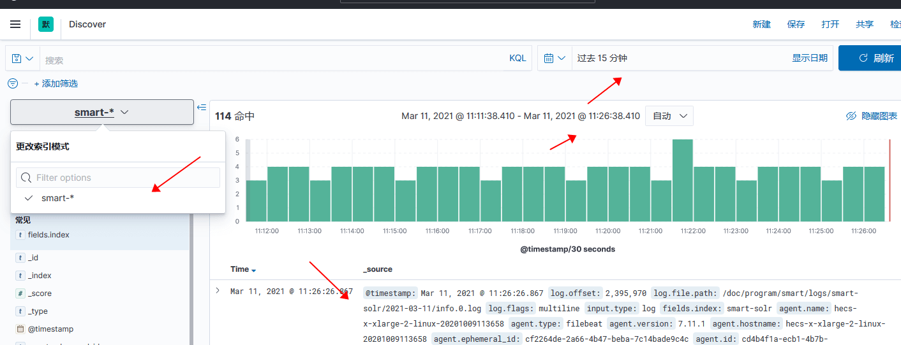The image size is (901, 345).
Task: Click the 刷新 refresh button
Action: (870, 58)
